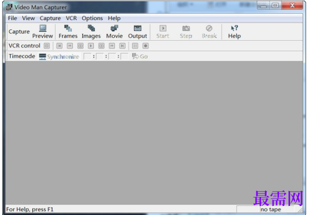Open the Options menu
The width and height of the screenshot is (313, 215).
coord(92,18)
